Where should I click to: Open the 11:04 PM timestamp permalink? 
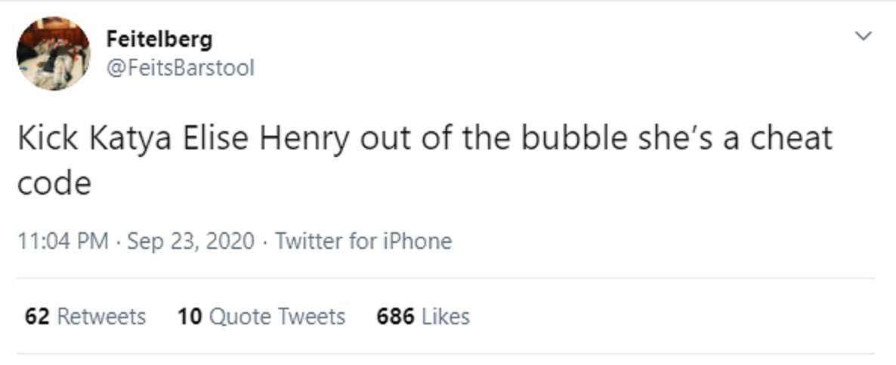pos(63,241)
